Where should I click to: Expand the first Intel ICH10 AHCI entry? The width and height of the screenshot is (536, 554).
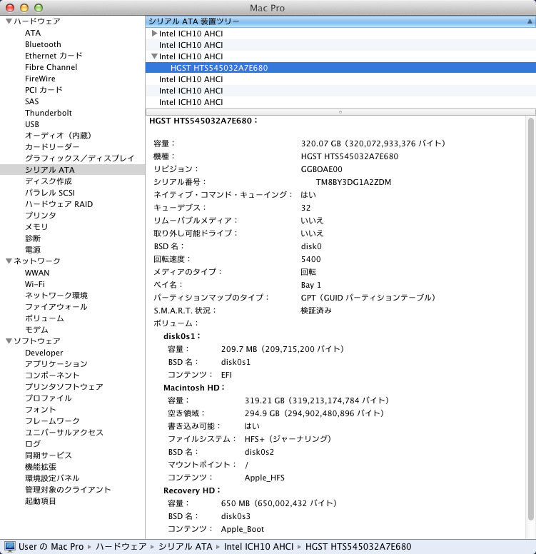154,34
